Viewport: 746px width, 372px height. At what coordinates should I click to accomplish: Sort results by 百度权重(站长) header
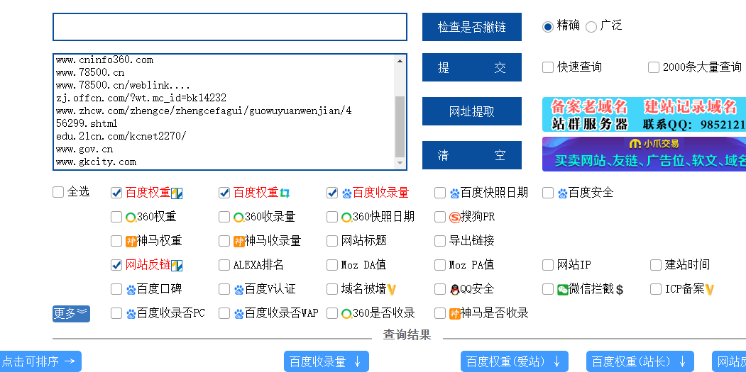(x=640, y=361)
